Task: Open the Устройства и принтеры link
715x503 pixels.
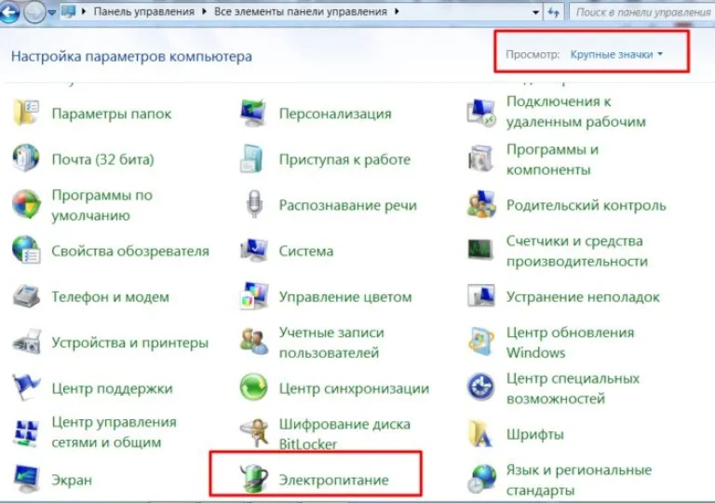Action: point(130,343)
